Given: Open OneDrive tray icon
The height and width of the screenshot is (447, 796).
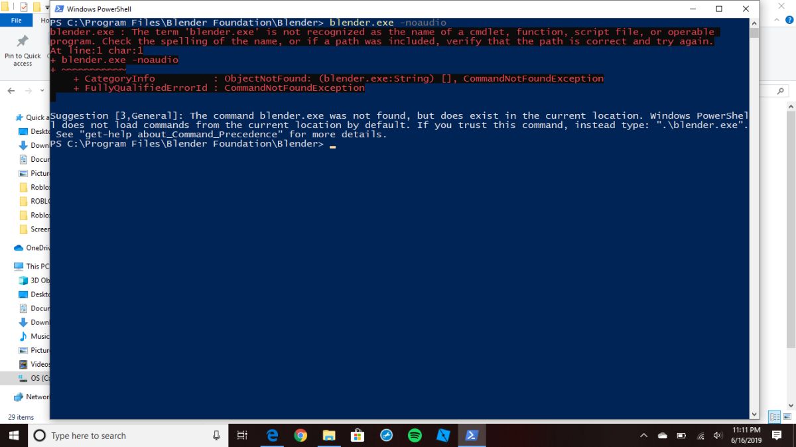Looking at the screenshot, I should 662,436.
